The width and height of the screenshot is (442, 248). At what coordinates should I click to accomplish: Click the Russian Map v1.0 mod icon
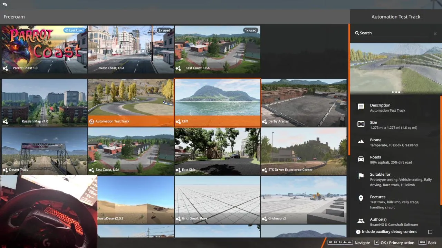point(5,122)
